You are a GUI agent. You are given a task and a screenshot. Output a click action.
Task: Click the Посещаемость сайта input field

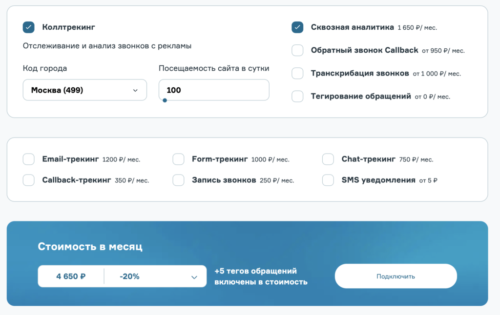[x=214, y=90]
